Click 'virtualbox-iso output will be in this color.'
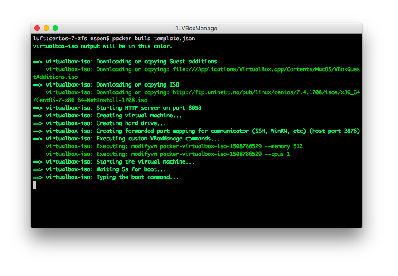398x276 pixels. [103, 46]
